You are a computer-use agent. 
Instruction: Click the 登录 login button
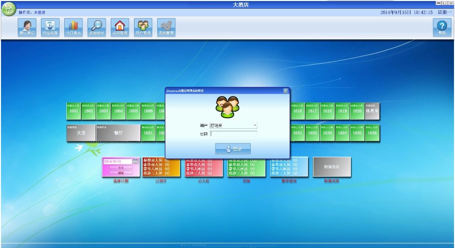pos(233,149)
